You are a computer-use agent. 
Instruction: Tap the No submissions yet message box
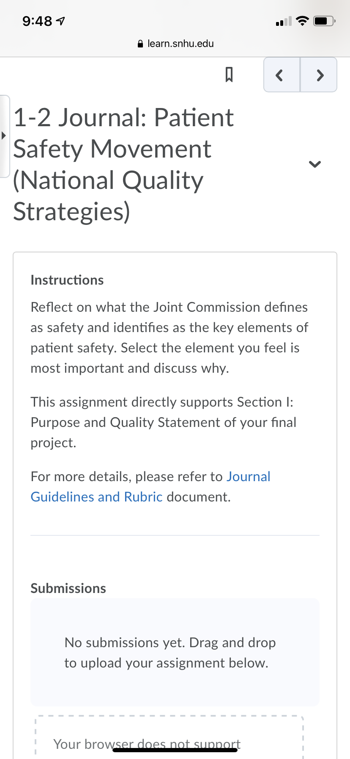tap(175, 652)
